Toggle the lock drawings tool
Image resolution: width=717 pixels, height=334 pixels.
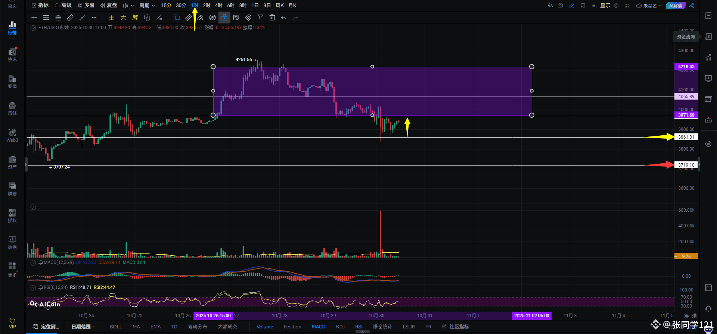pyautogui.click(x=224, y=18)
